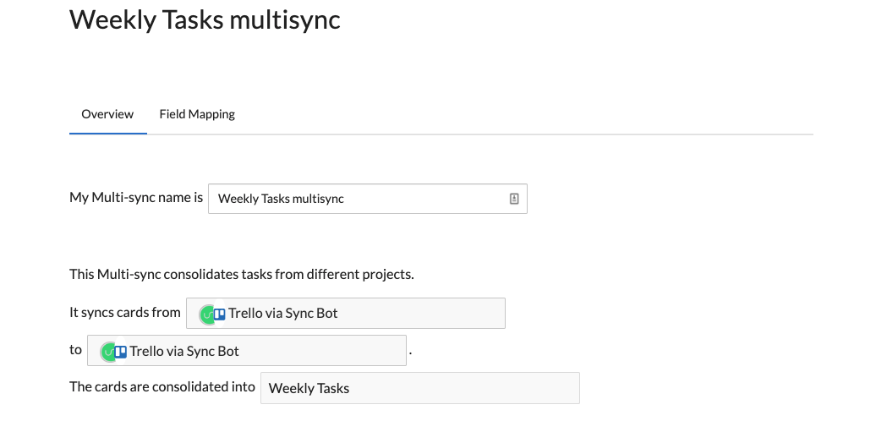Image resolution: width=887 pixels, height=443 pixels.
Task: Open the Field Mapping tab
Action: point(197,114)
